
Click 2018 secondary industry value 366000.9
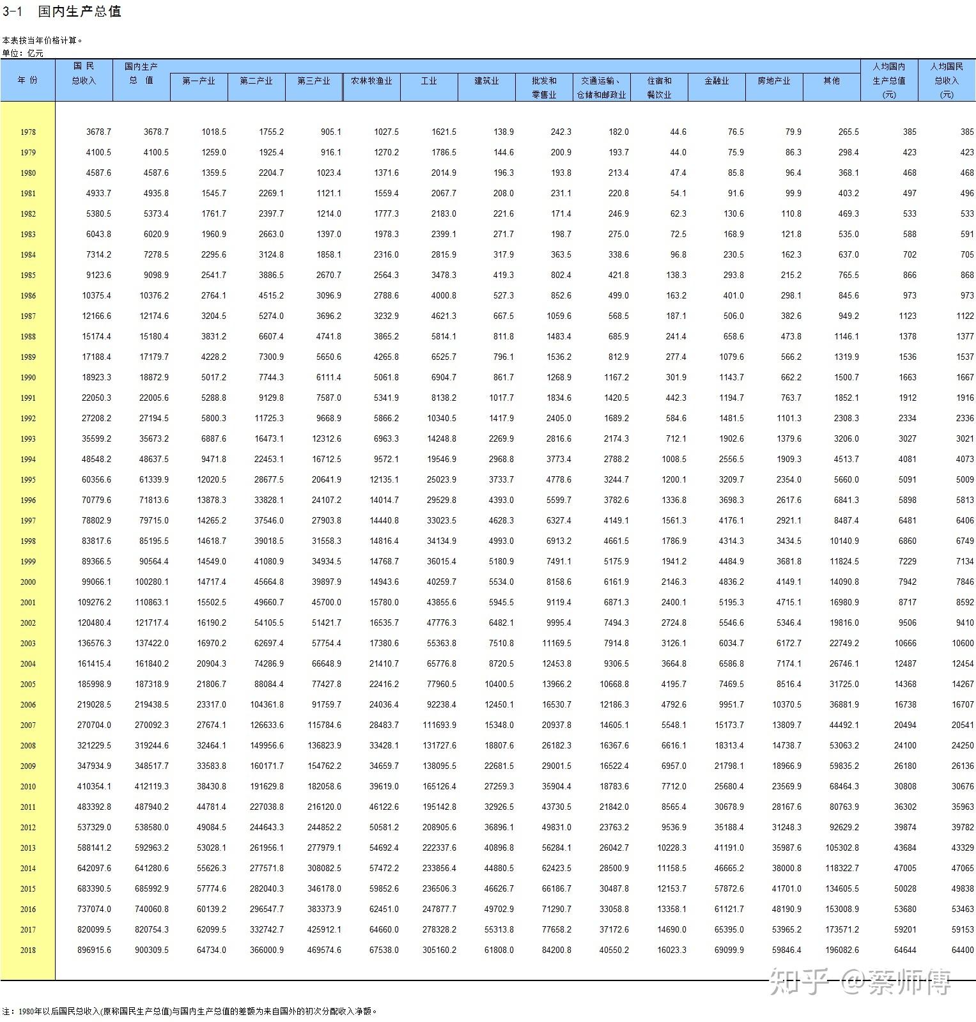[x=267, y=950]
